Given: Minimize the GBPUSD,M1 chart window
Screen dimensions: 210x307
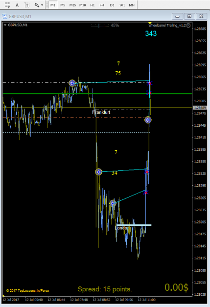Looking at the screenshot, I should pyautogui.click(x=177, y=16).
